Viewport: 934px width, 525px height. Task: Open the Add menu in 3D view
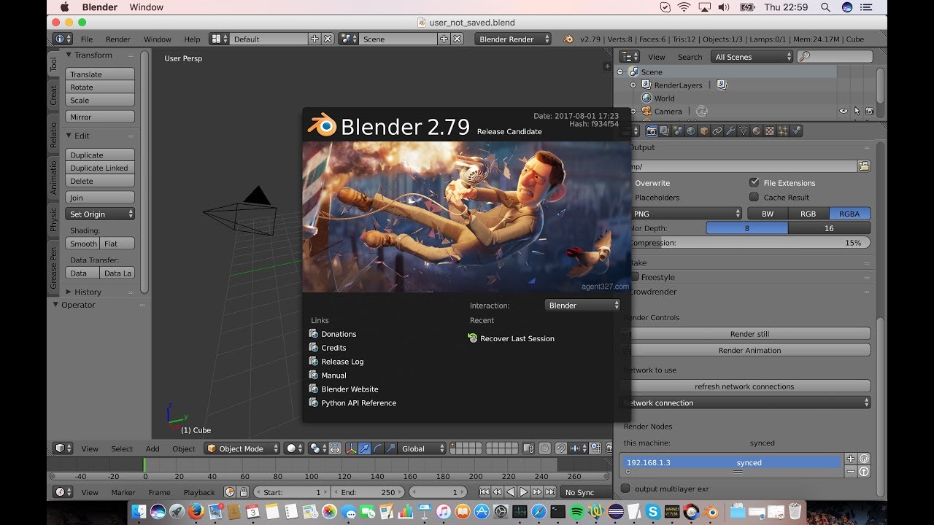[x=153, y=449]
